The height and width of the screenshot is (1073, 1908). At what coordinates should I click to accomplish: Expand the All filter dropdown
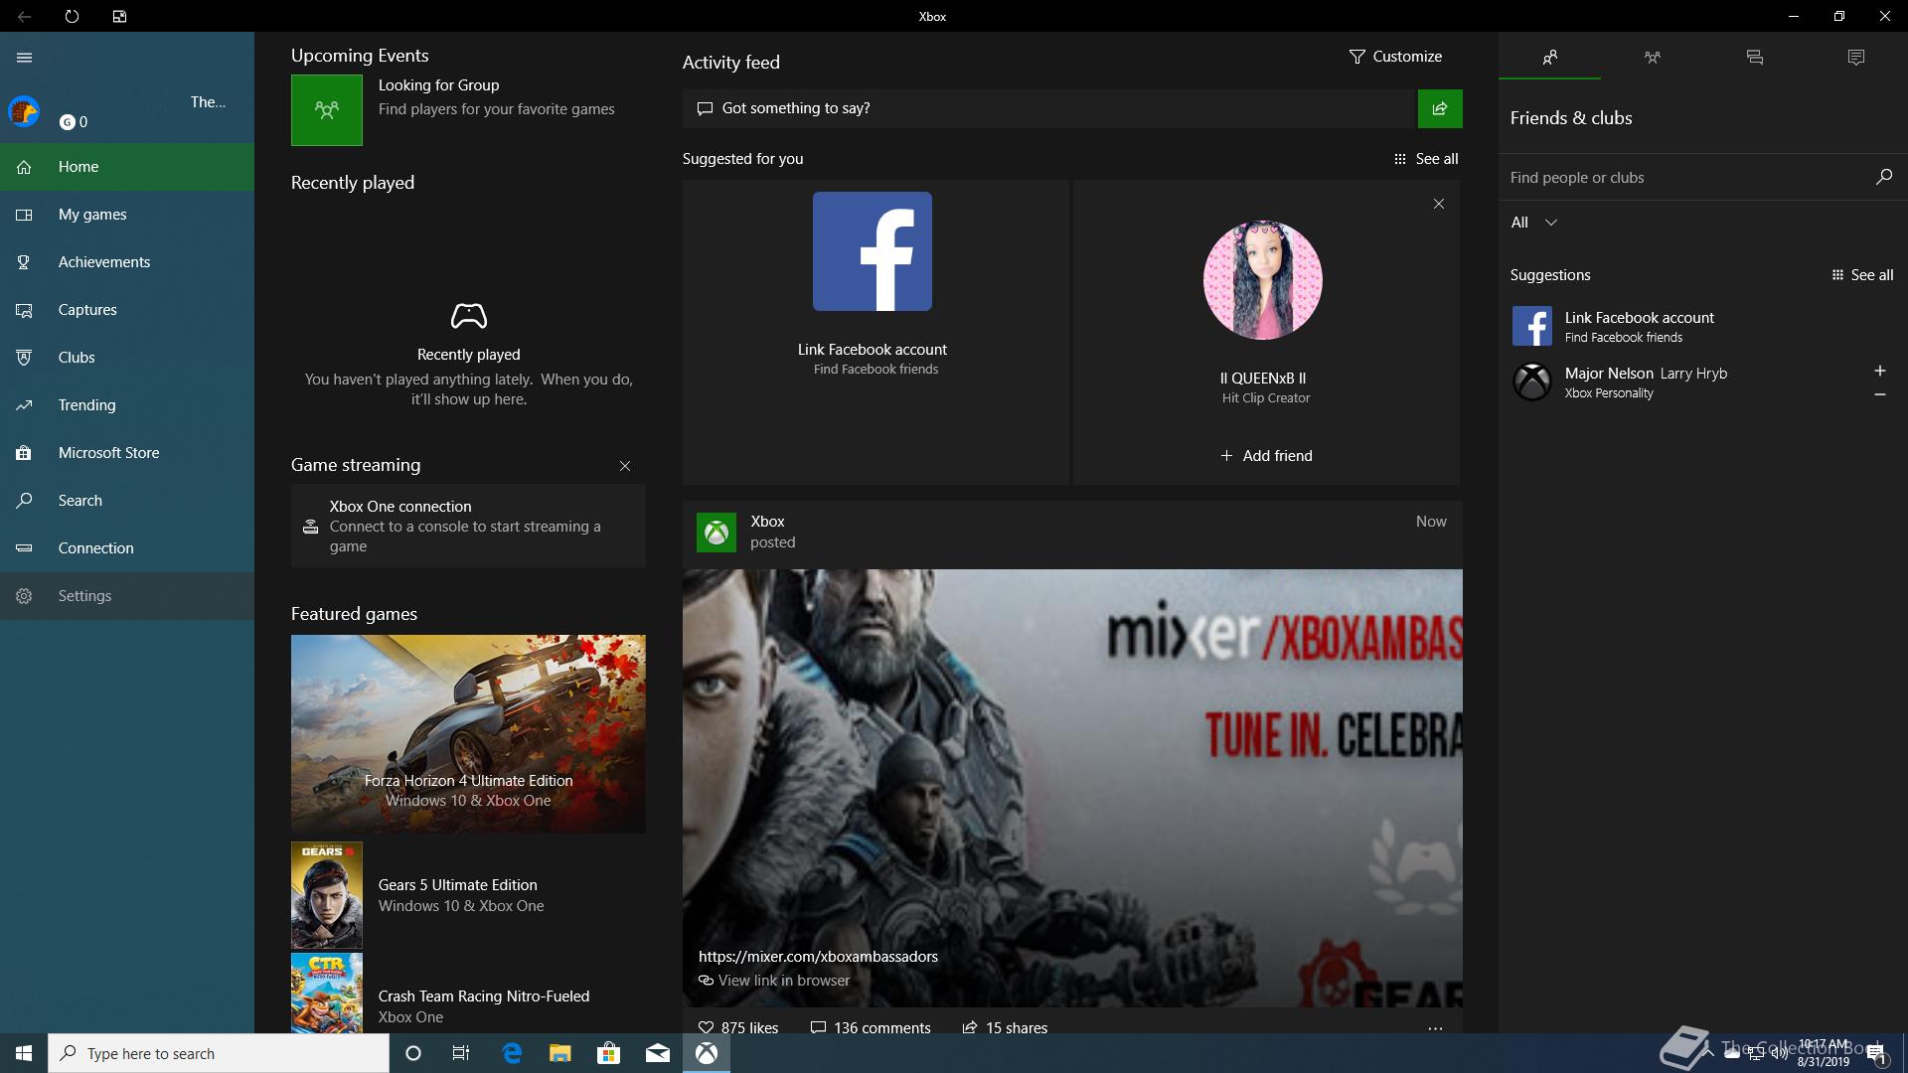[x=1533, y=223]
